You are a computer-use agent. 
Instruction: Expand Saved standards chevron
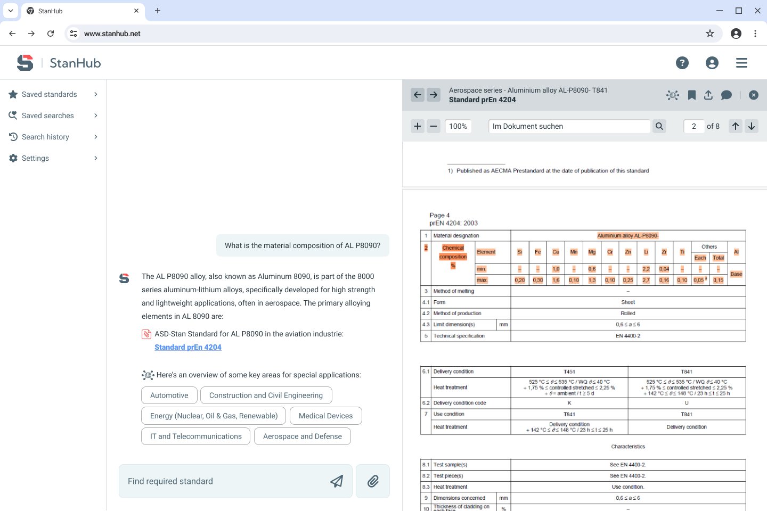tap(96, 94)
